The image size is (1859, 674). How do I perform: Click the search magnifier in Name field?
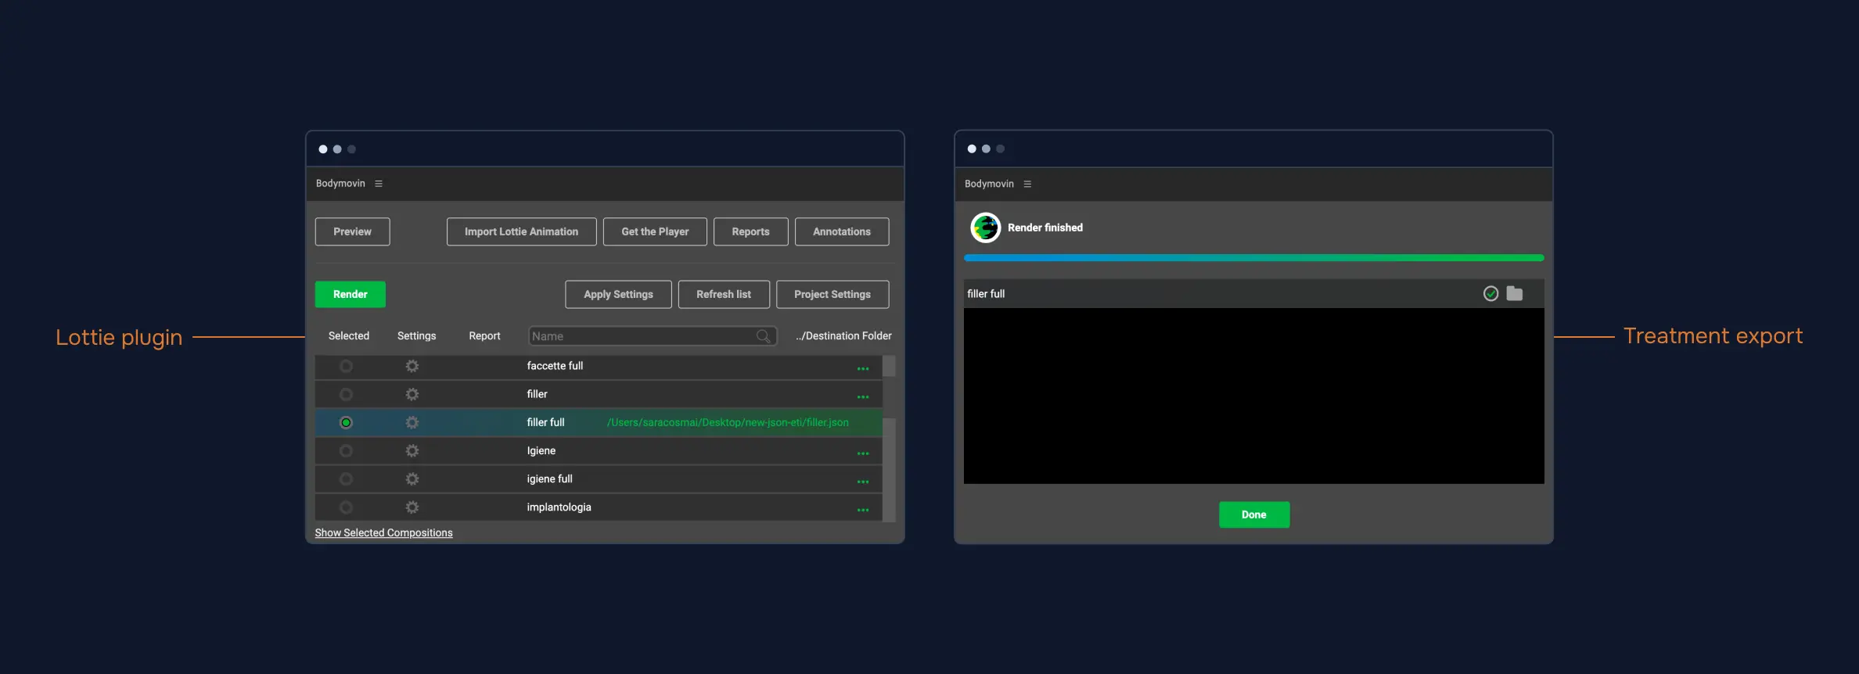tap(763, 336)
